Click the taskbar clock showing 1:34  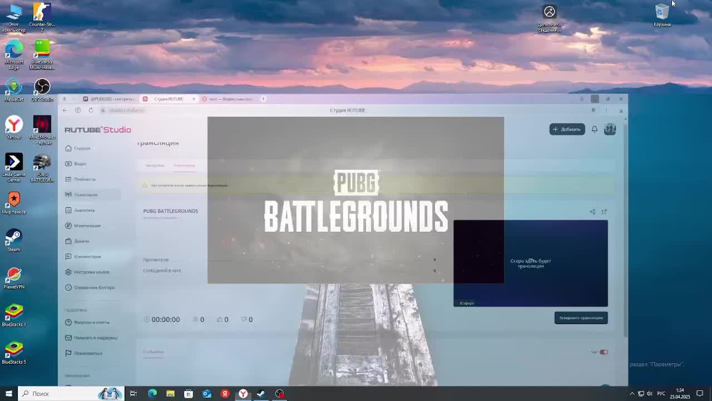pyautogui.click(x=680, y=394)
